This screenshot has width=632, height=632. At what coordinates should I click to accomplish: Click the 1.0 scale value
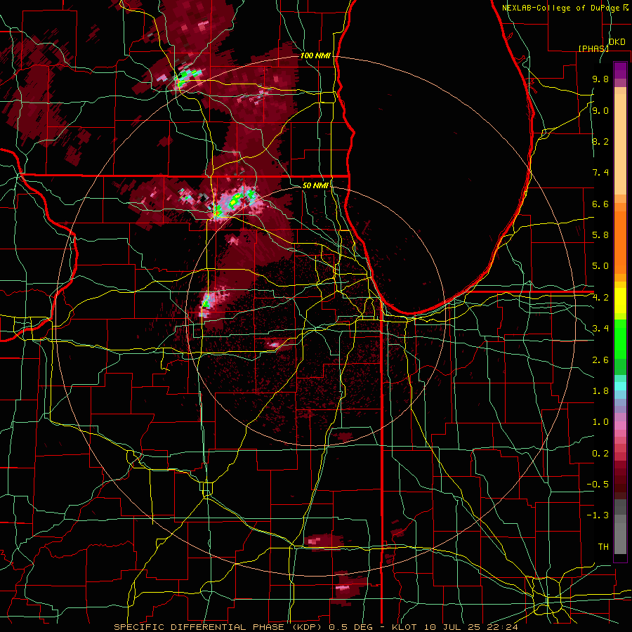600,422
